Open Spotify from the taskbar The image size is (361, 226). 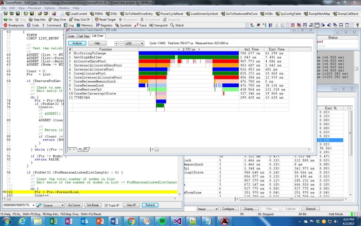tap(162, 221)
